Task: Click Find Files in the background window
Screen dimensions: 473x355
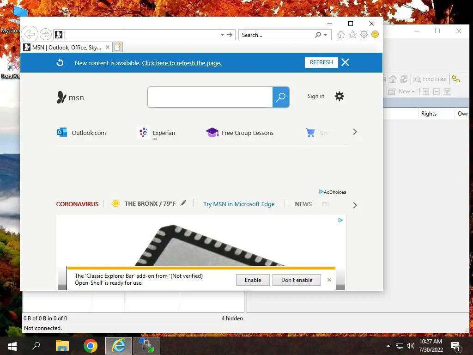Action: point(430,79)
